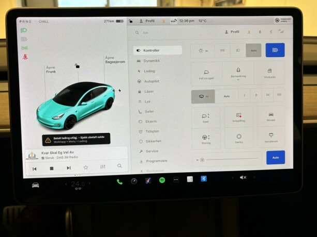Toggle the Vinduslås window lock
Image resolution: width=317 pixels, height=237 pixels.
coord(269,73)
